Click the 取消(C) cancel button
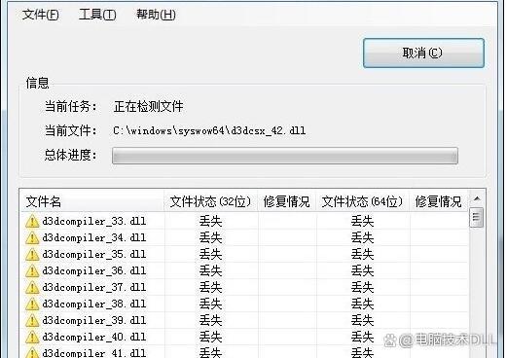Viewport: 507px width, 358px height. point(423,53)
